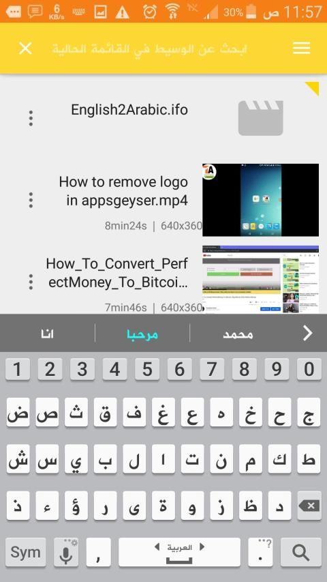Choose the suggestion مرحبا

tap(142, 334)
